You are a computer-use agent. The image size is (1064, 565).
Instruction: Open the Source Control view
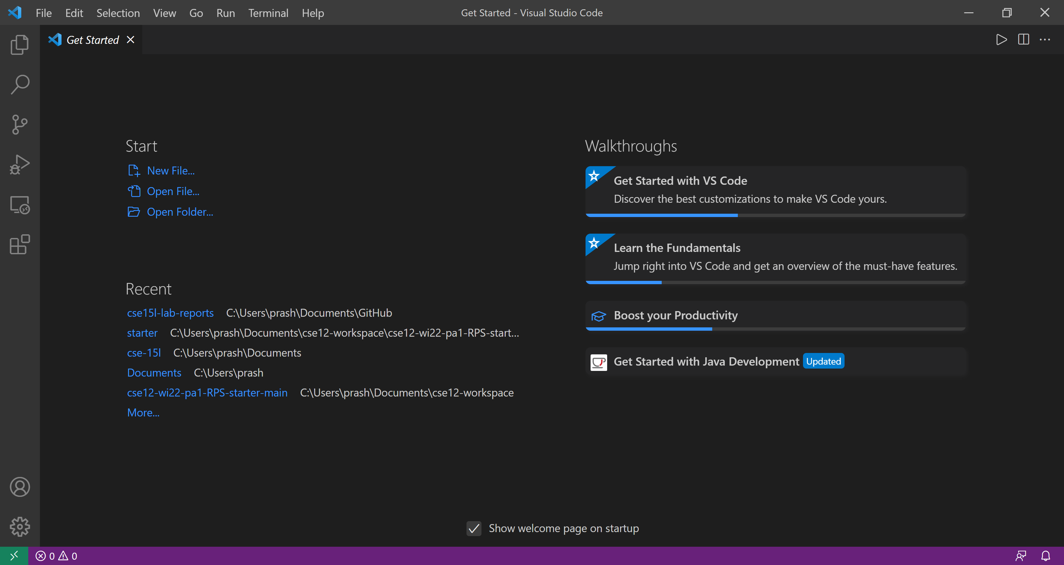tap(19, 124)
